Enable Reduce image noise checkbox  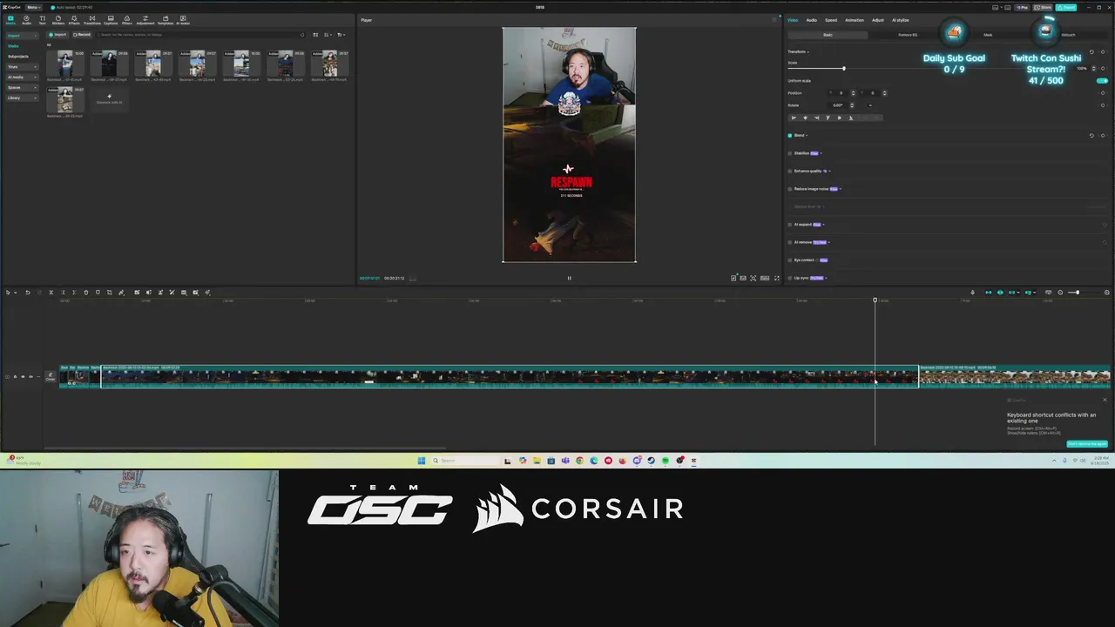coord(790,189)
